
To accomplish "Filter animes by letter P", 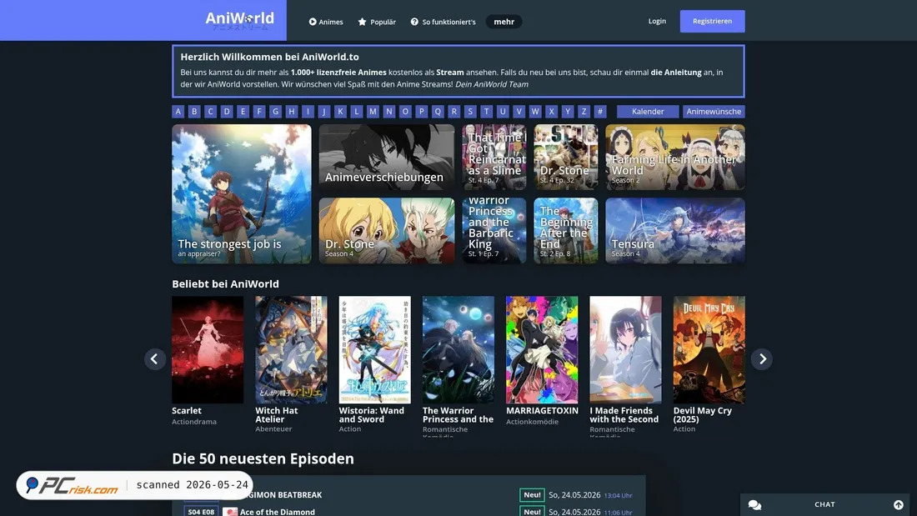I will click(421, 111).
